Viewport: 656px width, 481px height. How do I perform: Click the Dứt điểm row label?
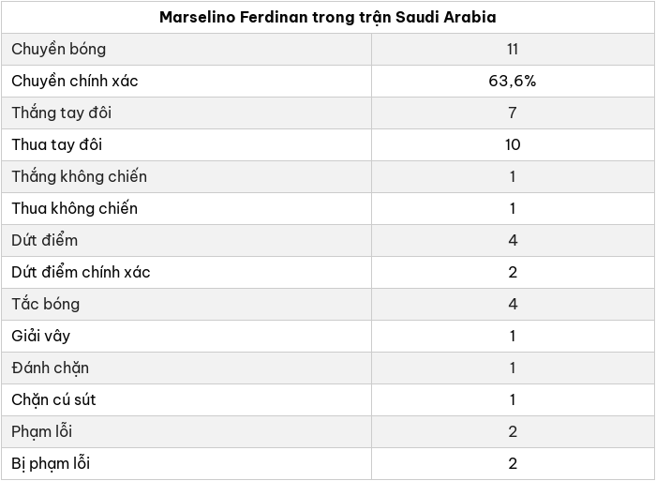tap(45, 240)
